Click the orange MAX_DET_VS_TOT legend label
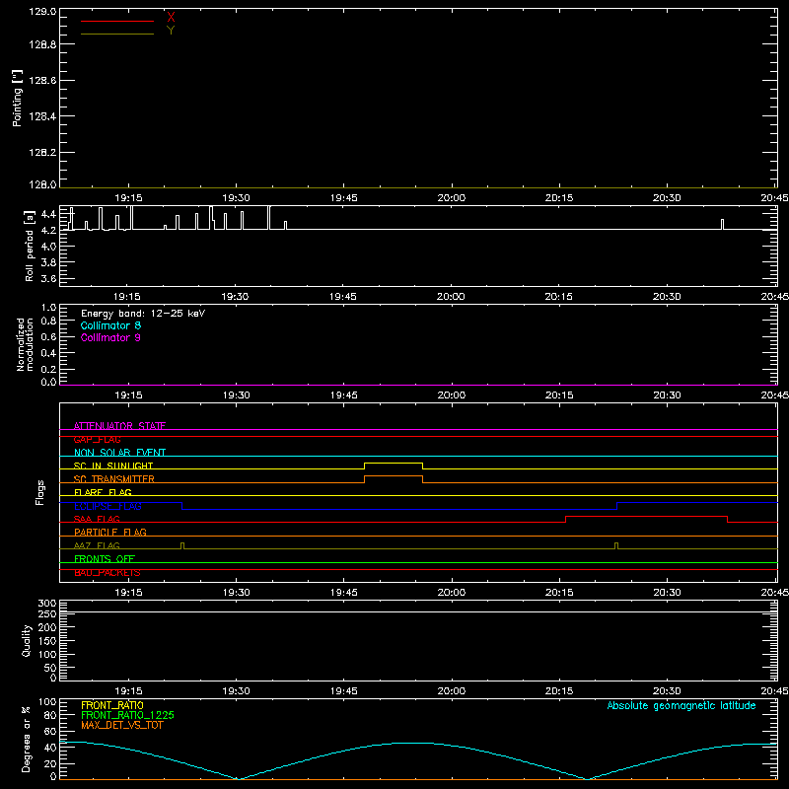This screenshot has width=789, height=789. point(122,725)
